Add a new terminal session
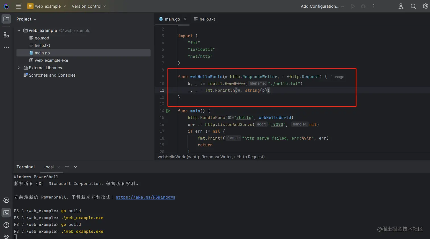430x239 pixels. coord(67,167)
